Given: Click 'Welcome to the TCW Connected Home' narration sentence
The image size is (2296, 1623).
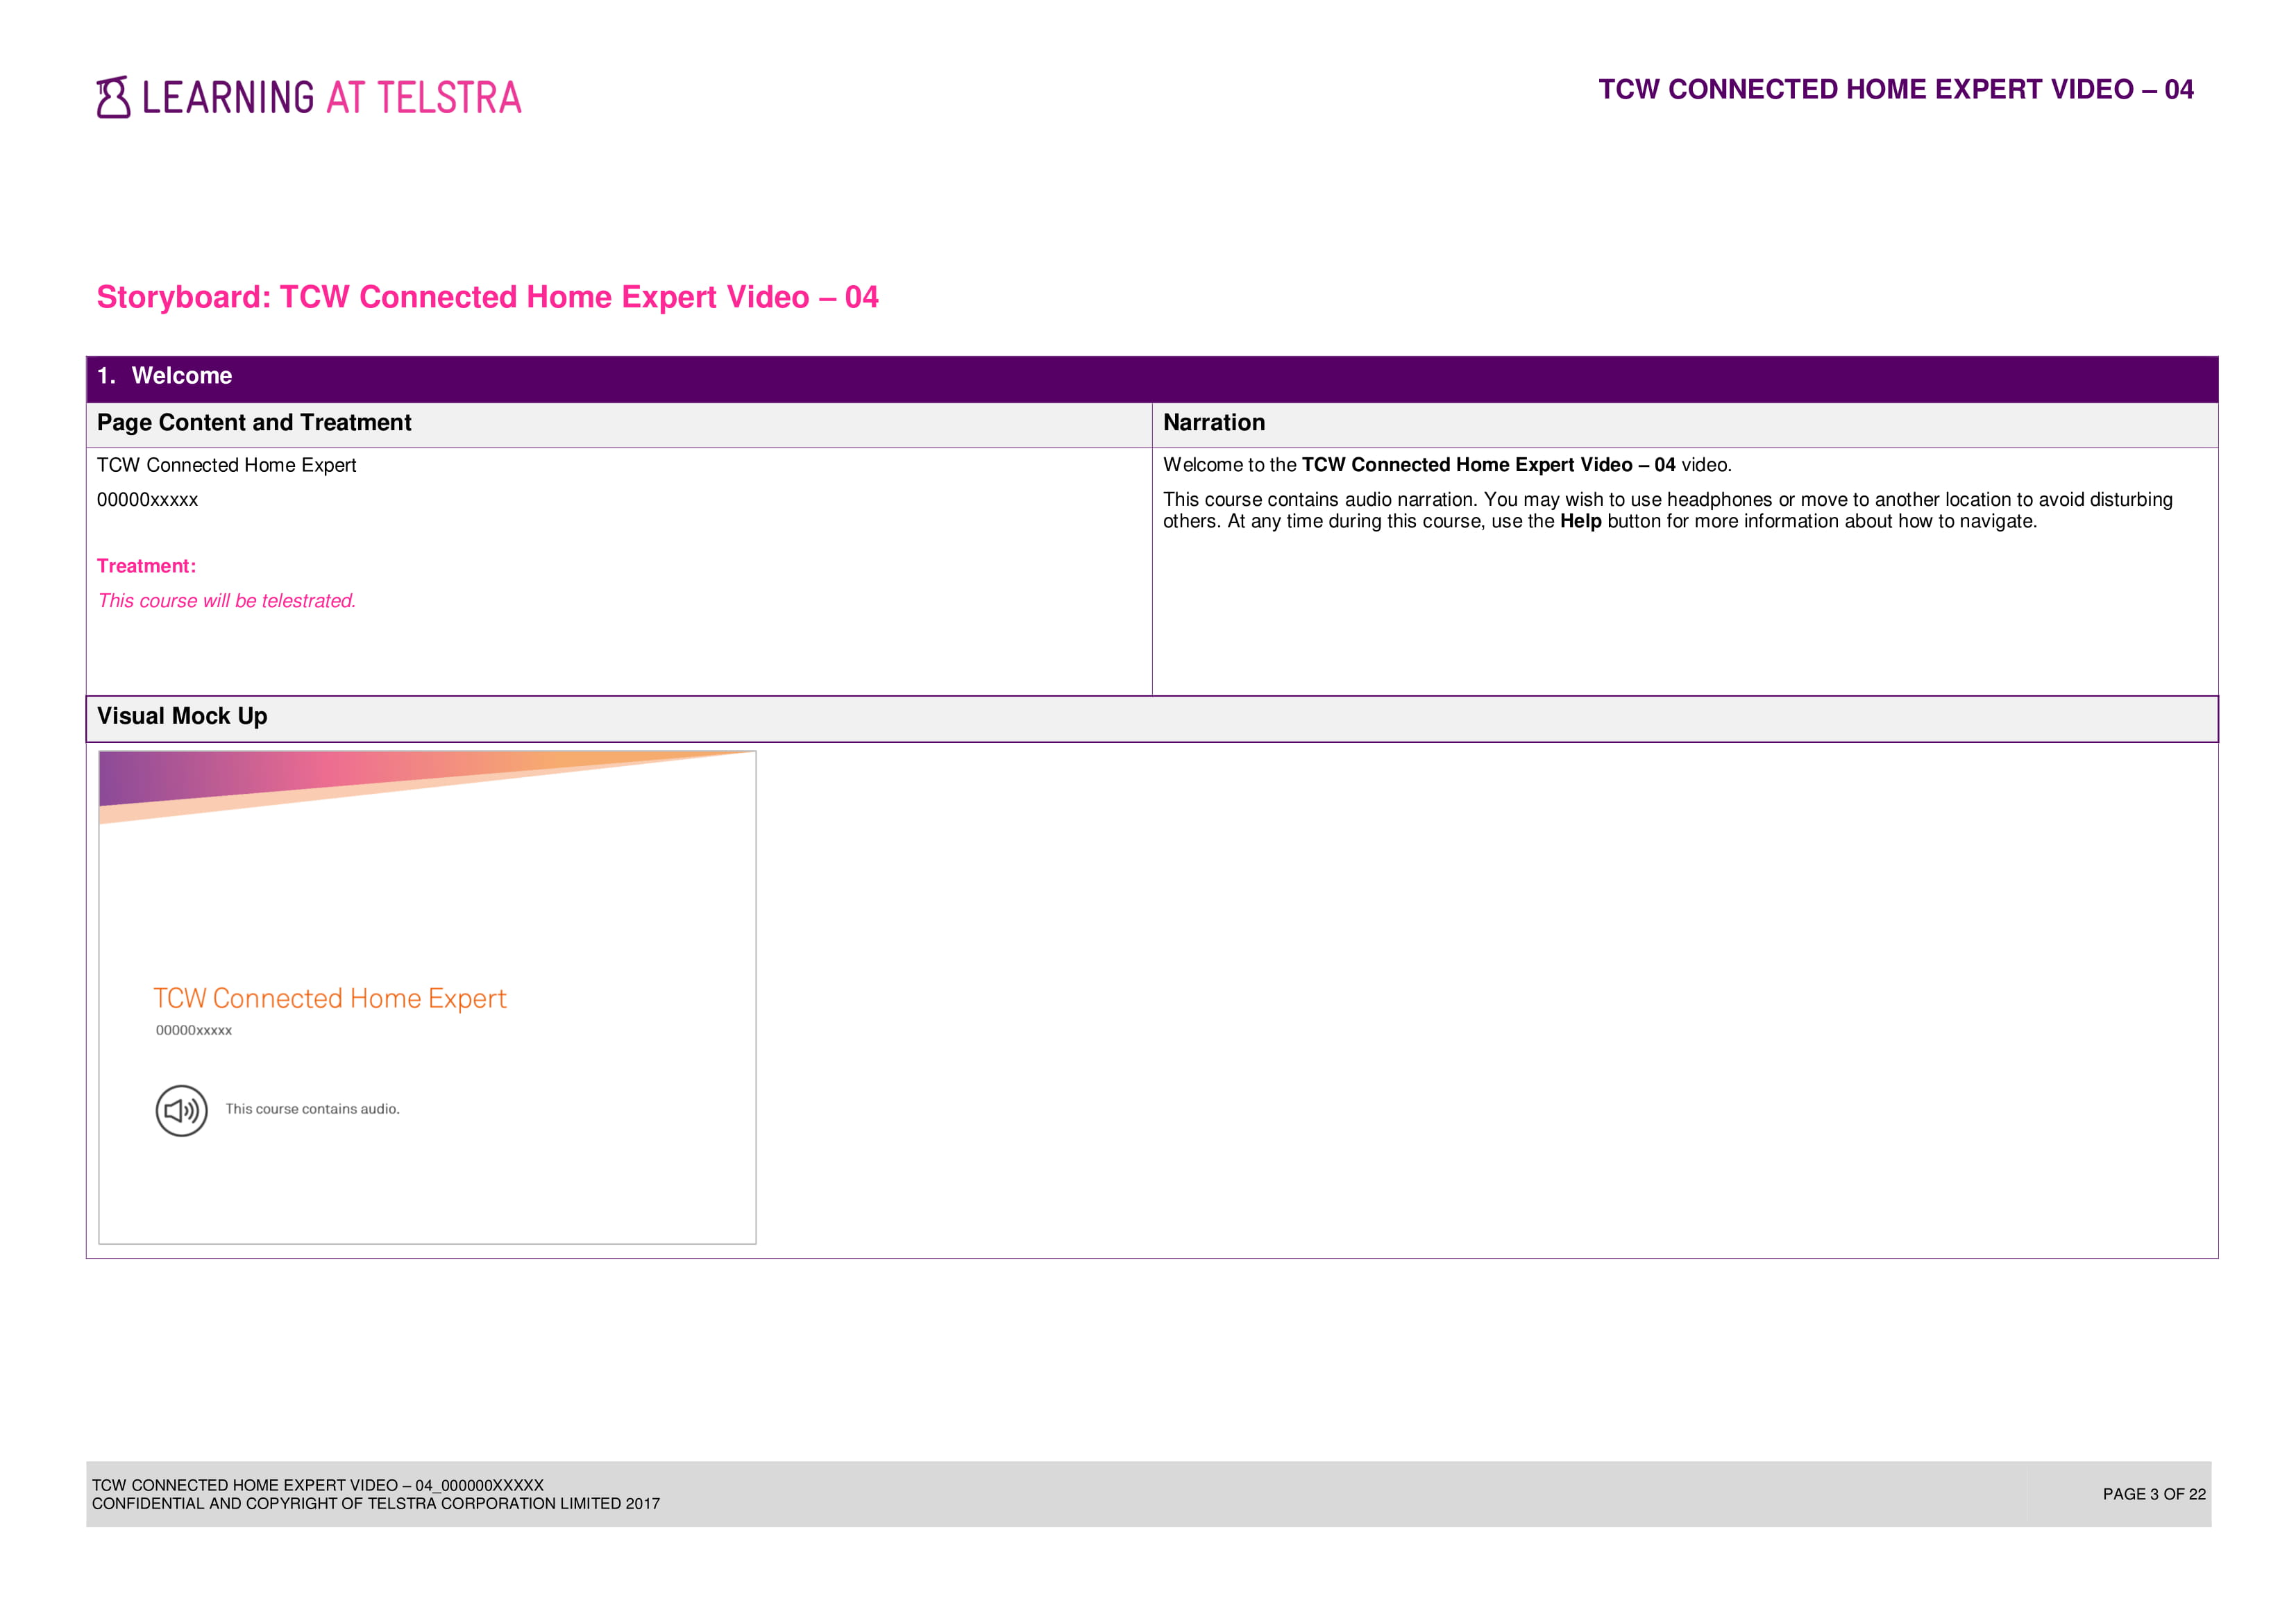Looking at the screenshot, I should pyautogui.click(x=1446, y=465).
